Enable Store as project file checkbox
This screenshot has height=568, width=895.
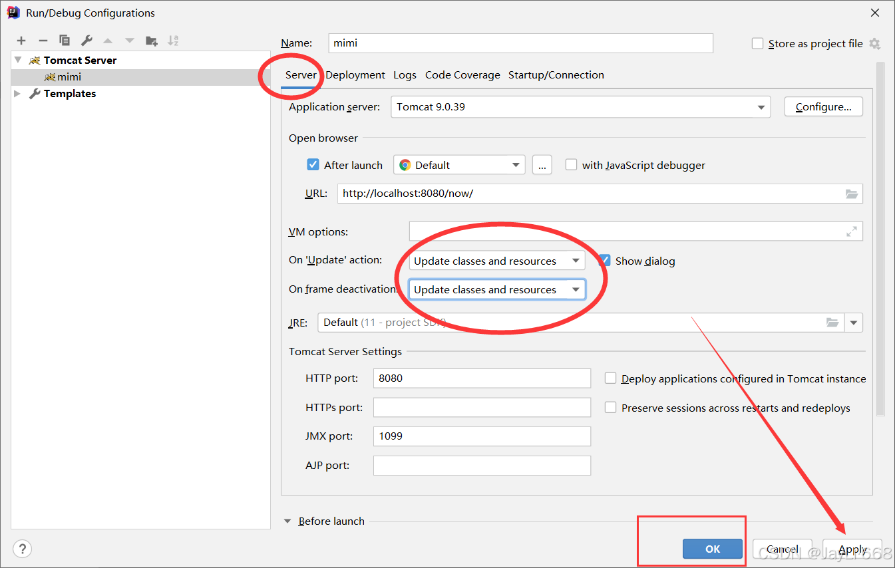pos(757,43)
